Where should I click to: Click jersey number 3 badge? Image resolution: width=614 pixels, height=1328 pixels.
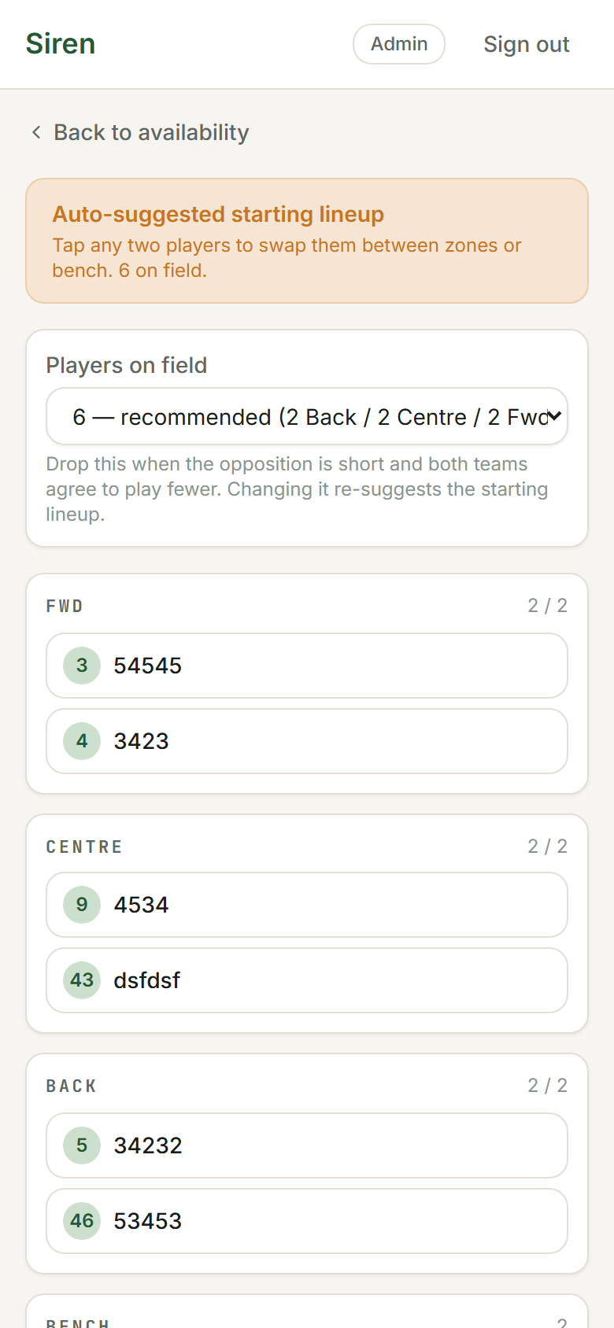coord(82,666)
